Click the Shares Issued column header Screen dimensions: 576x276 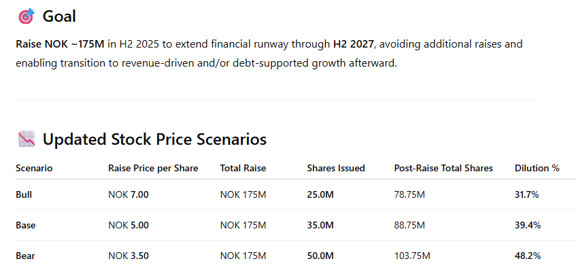click(336, 168)
